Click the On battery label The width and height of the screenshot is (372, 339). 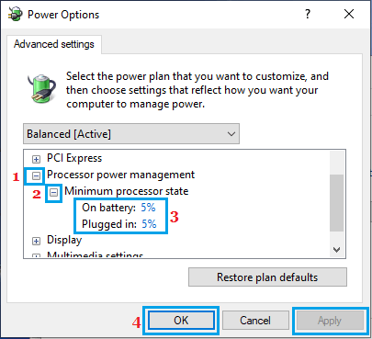point(108,208)
